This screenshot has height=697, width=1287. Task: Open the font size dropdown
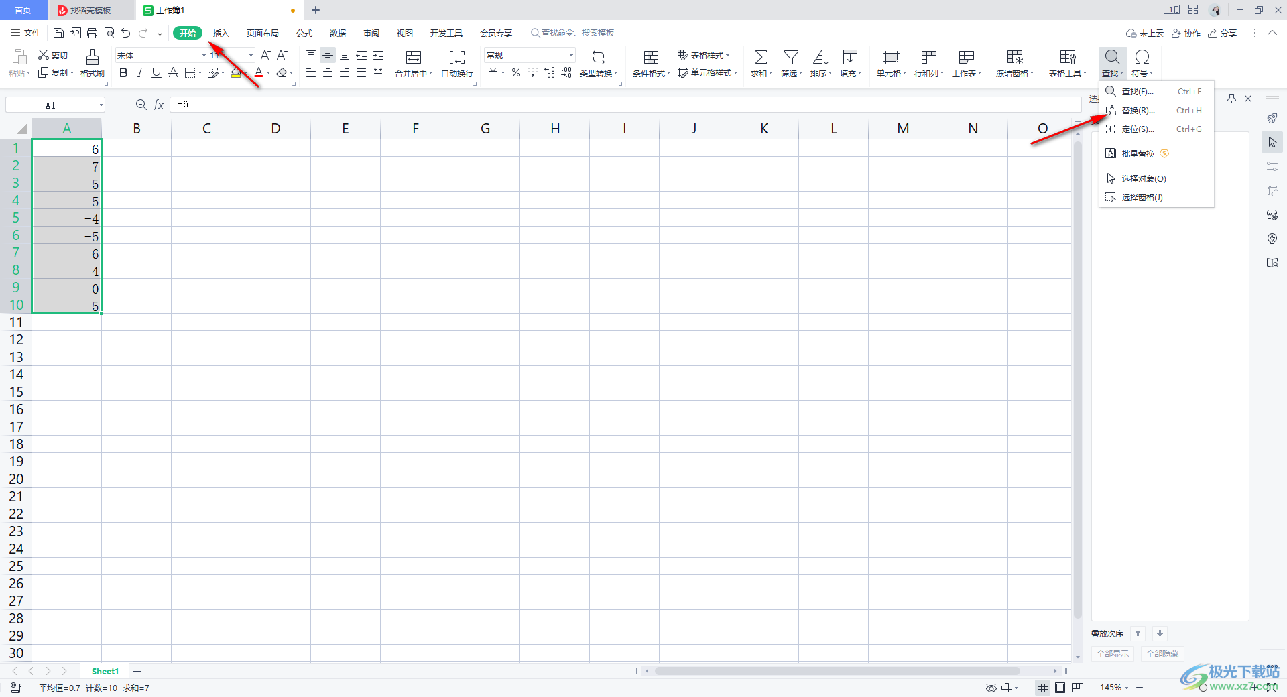(251, 55)
